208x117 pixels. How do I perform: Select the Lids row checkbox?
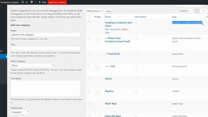[x=89, y=66]
